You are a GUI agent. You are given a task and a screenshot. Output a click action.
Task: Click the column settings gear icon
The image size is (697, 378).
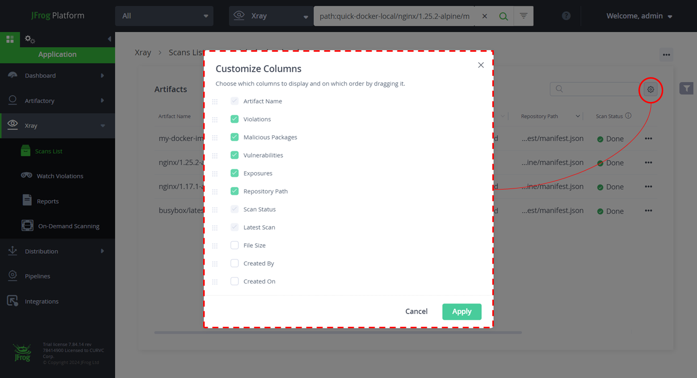click(650, 90)
